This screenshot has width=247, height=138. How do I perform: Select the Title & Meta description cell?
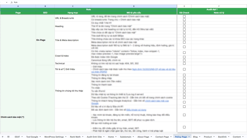point(73,40)
